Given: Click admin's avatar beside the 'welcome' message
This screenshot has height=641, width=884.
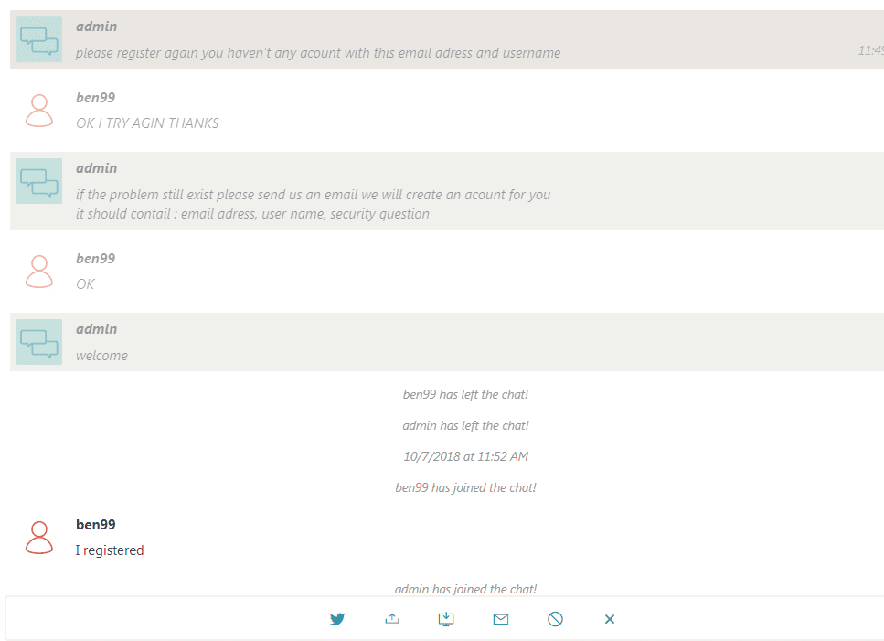Looking at the screenshot, I should tap(39, 342).
